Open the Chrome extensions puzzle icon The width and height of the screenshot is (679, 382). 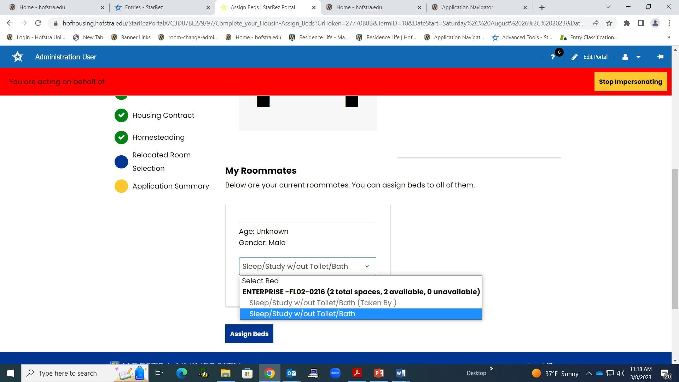pyautogui.click(x=627, y=23)
